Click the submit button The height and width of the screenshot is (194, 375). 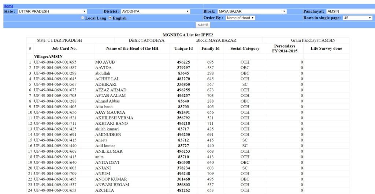click(x=203, y=25)
